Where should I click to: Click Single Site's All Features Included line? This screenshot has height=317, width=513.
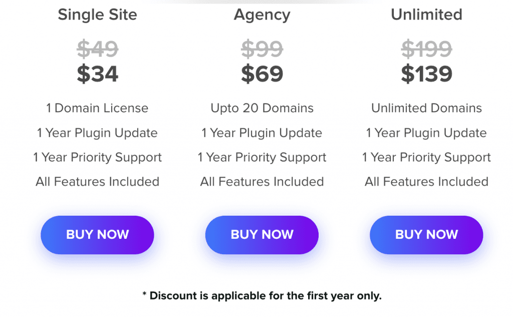point(98,182)
